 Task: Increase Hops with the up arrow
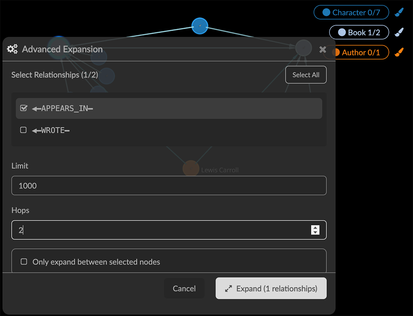315,228
